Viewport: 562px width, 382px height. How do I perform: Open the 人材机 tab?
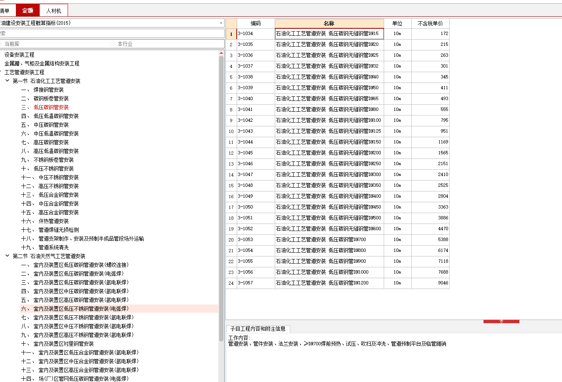[53, 10]
